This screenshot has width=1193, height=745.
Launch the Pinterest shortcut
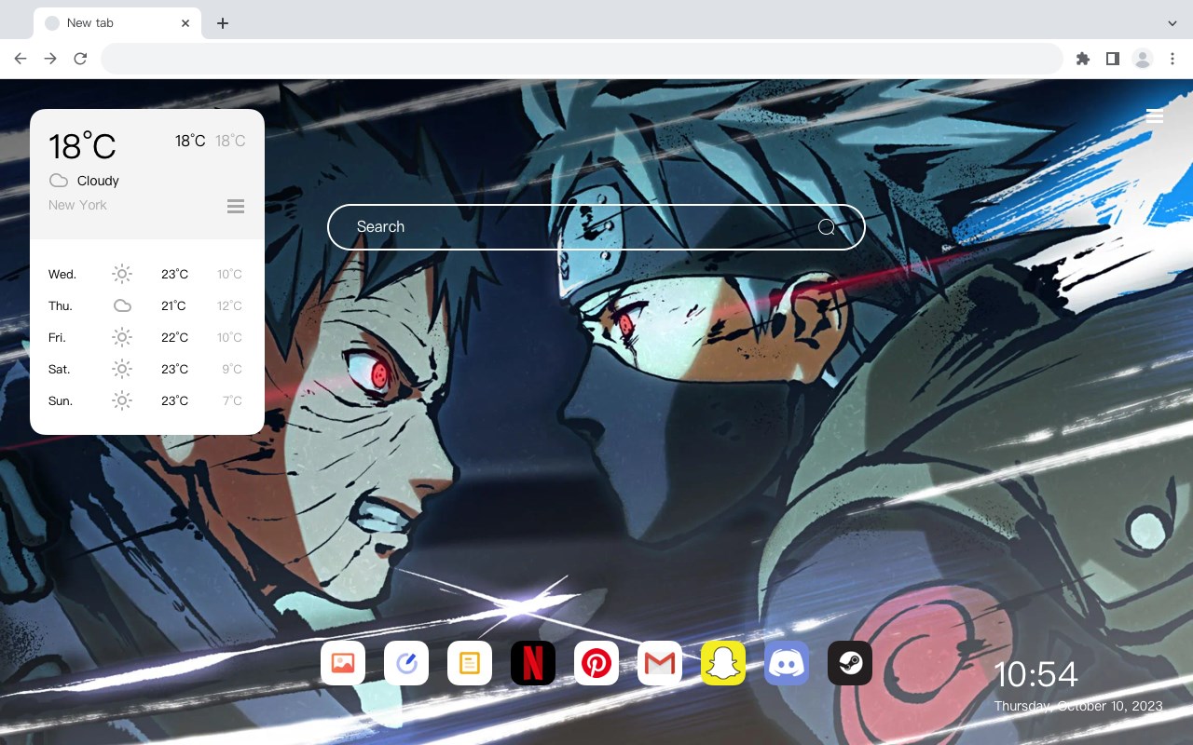pos(596,663)
